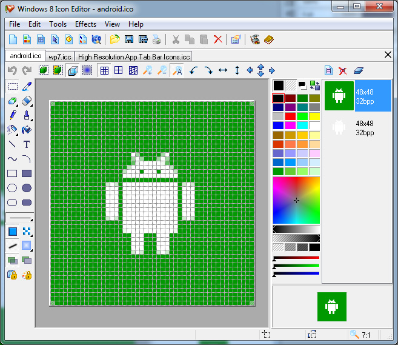Viewport: 398px width, 345px height.
Task: Open the Tools menu
Action: tap(58, 24)
